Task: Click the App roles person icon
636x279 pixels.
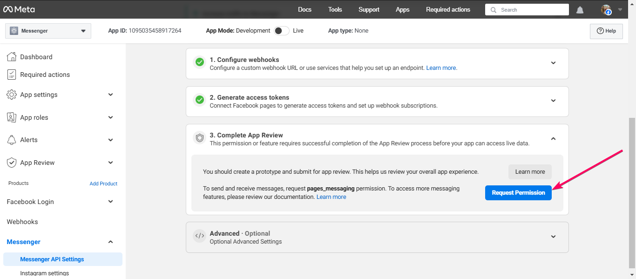Action: pos(12,117)
